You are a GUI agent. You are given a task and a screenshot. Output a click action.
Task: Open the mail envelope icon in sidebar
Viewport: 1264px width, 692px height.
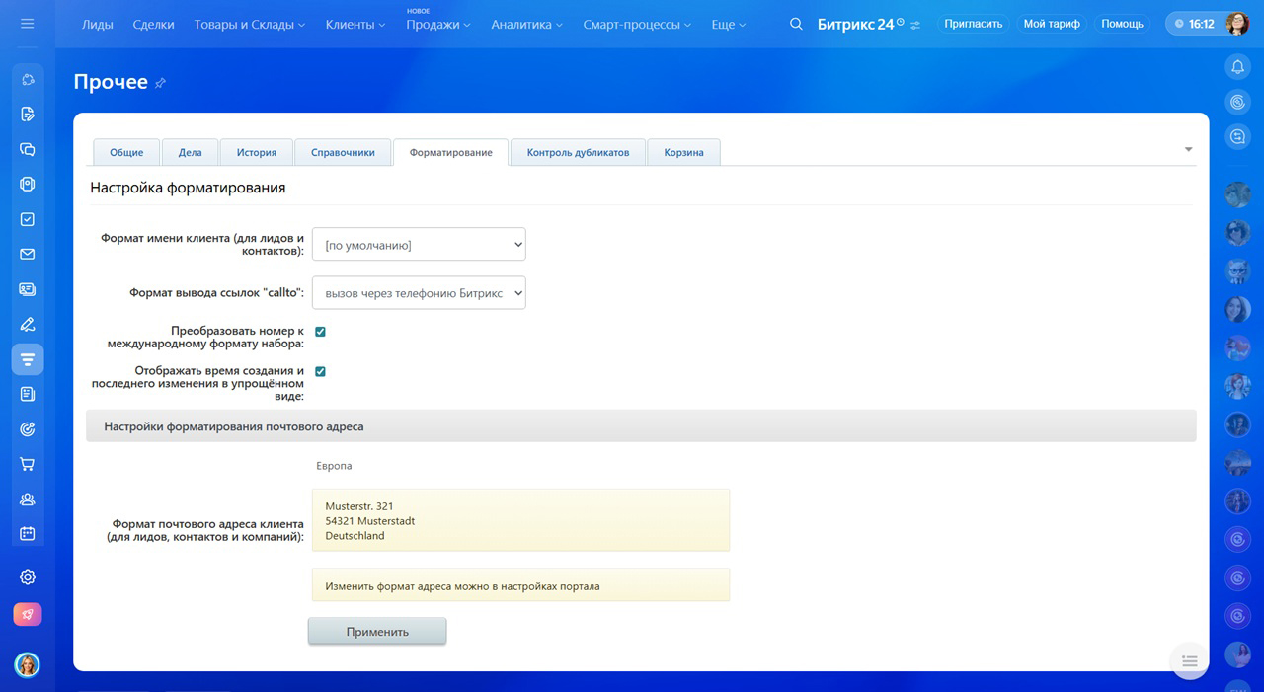[x=28, y=254]
